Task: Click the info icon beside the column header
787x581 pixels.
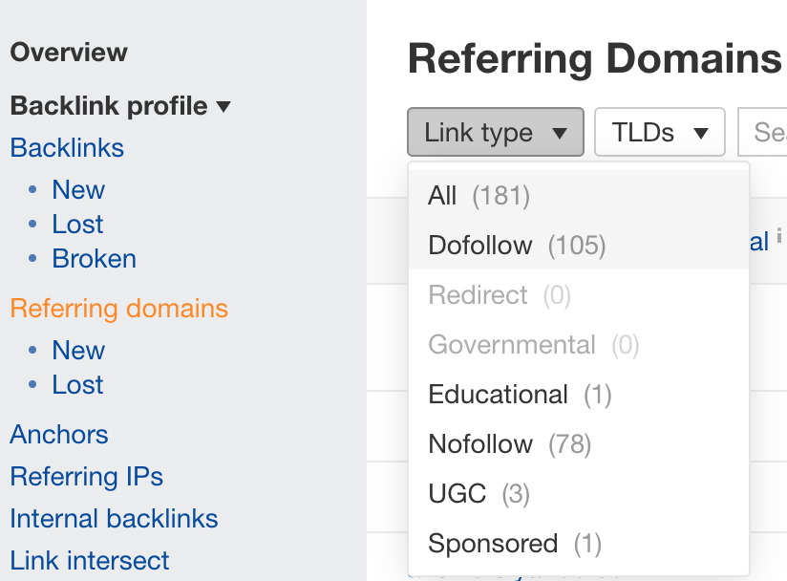Action: (779, 236)
